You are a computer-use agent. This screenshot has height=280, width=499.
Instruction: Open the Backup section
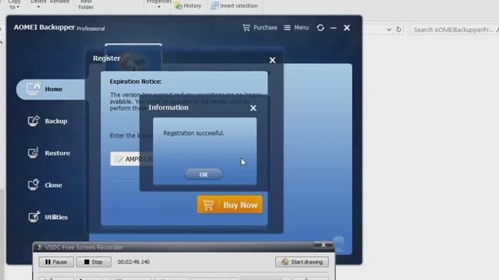tap(48, 121)
